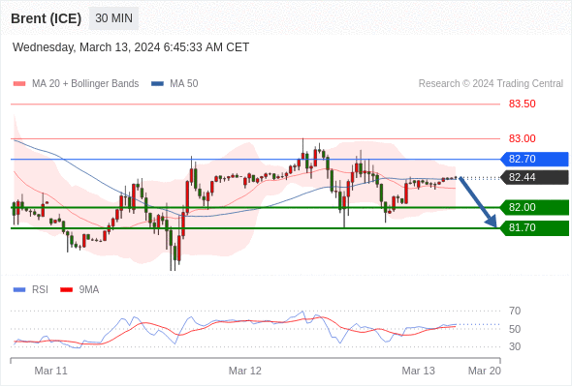Screen dimensions: 572x387
Task: Click the 9MA legend label
Action: pos(89,290)
